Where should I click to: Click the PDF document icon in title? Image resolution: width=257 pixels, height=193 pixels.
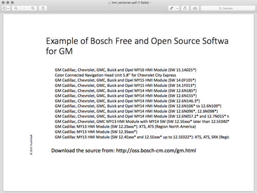point(109,3)
